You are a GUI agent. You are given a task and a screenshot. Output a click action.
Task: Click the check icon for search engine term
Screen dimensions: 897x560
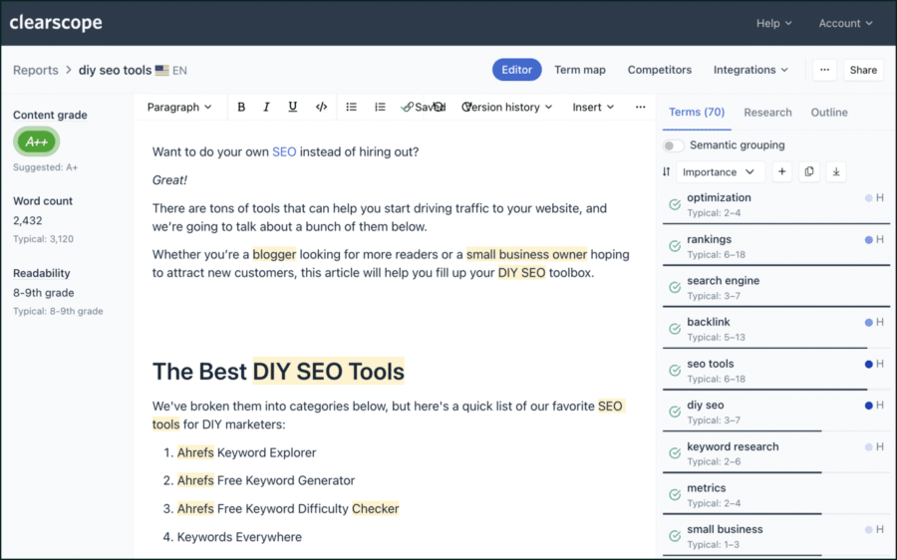[675, 288]
